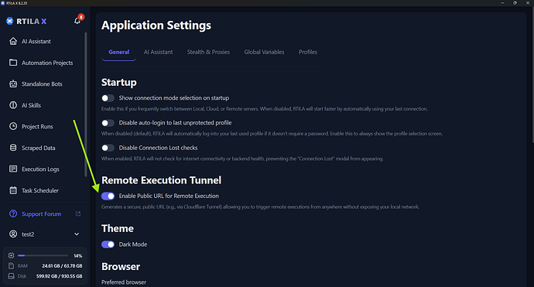Open the Stealth & Proxies tab
Screen dimensions: 534x287
click(x=208, y=52)
